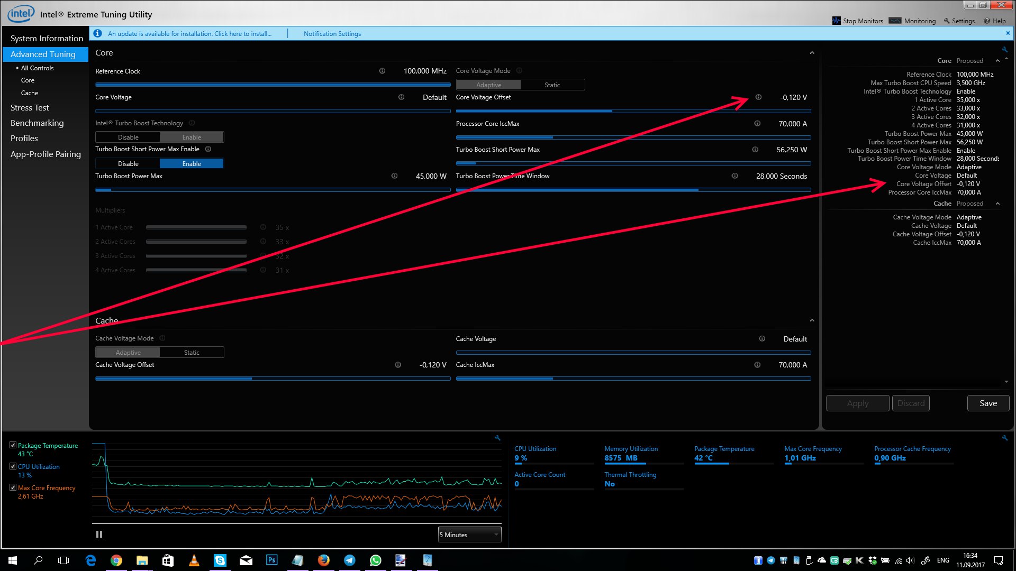Open the Stress Test tab
This screenshot has width=1016, height=571.
(30, 107)
